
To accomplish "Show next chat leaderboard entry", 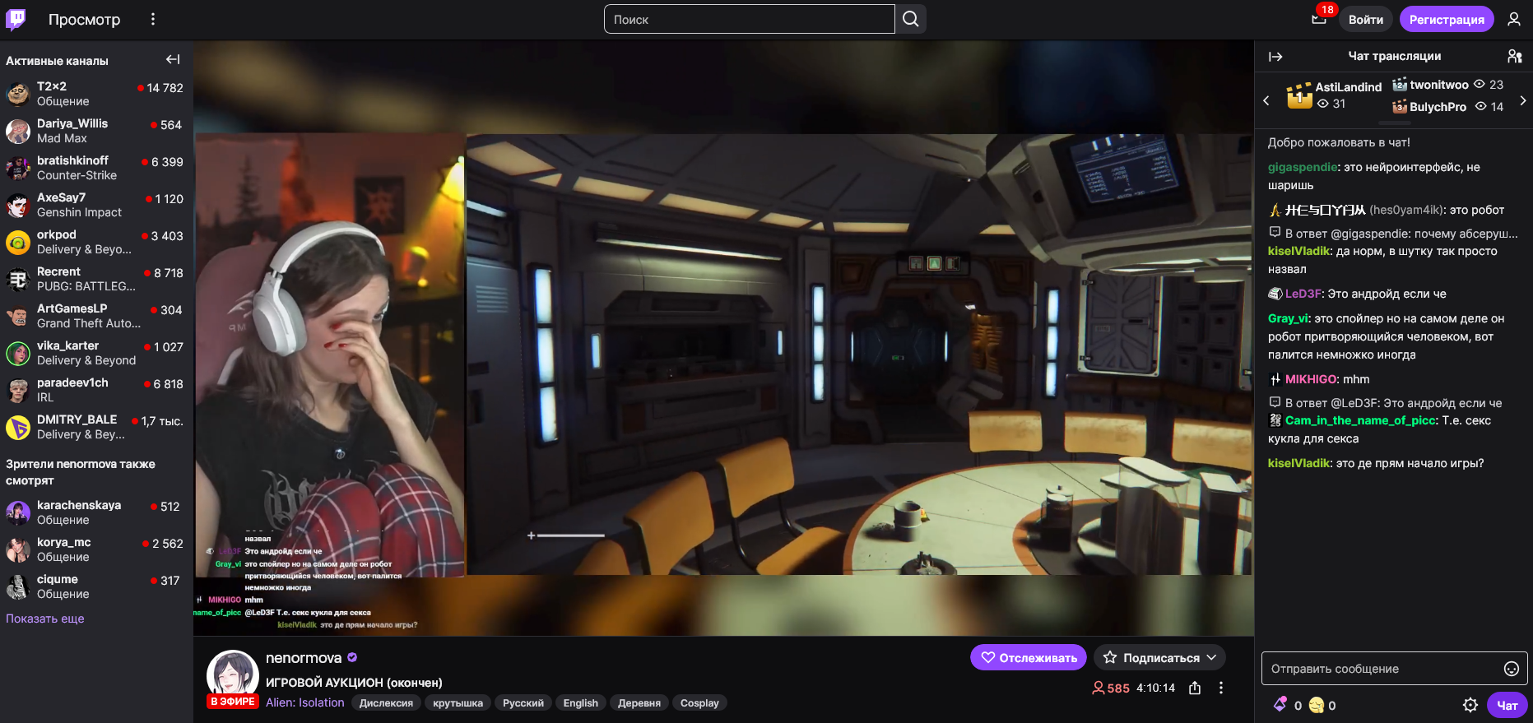I will [x=1523, y=100].
